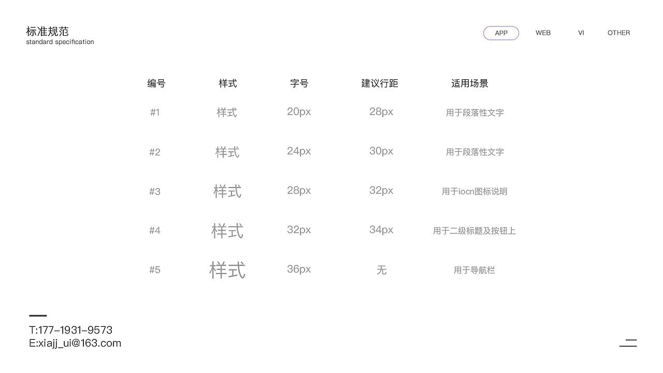Click the menu icon at bottom right

[628, 342]
